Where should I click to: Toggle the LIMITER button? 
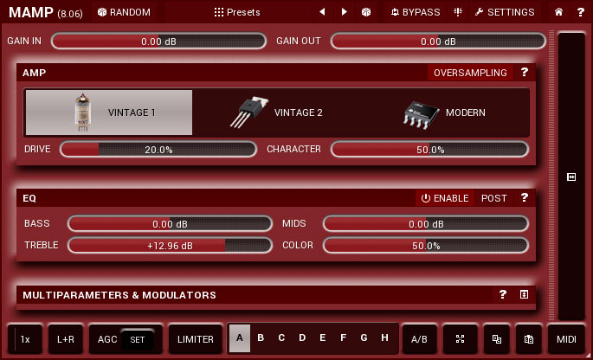196,339
